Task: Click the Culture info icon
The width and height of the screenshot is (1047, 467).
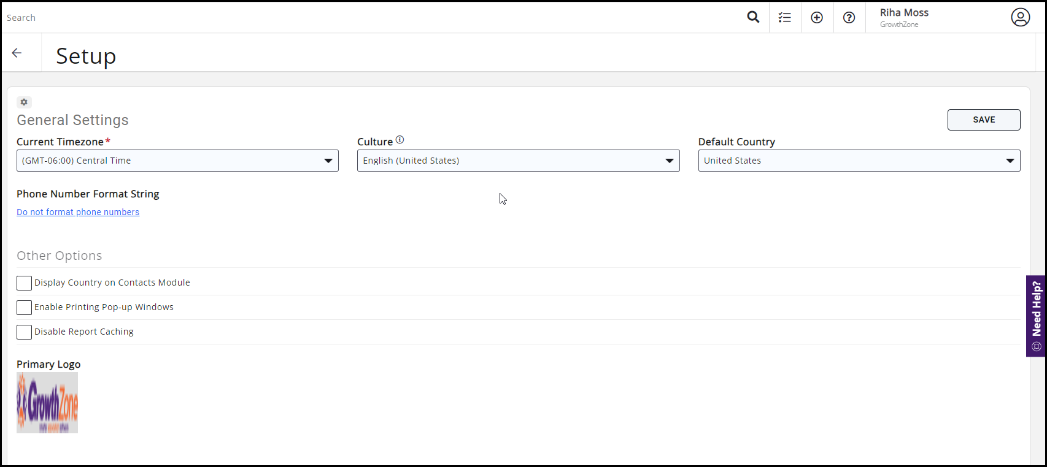Action: pyautogui.click(x=400, y=140)
